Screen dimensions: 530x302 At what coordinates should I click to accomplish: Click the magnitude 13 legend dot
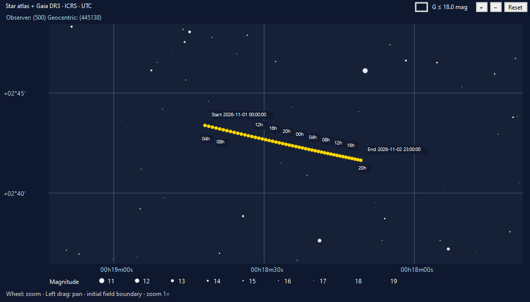[173, 281]
